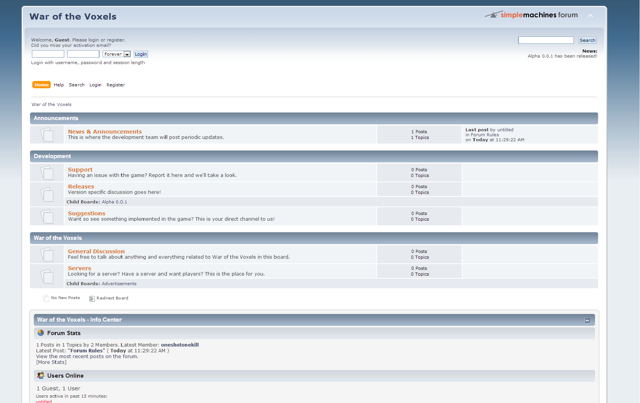This screenshot has width=640, height=403.
Task: Open the Register menu item
Action: click(x=116, y=85)
